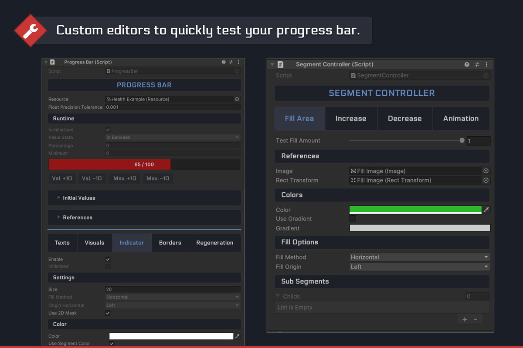
Task: Open the Fill Origin dropdown set to Left
Action: point(420,267)
